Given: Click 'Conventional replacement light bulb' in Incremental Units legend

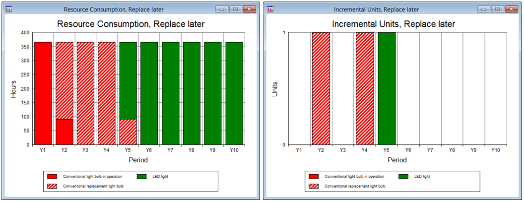Looking at the screenshot, I should coord(355,186).
